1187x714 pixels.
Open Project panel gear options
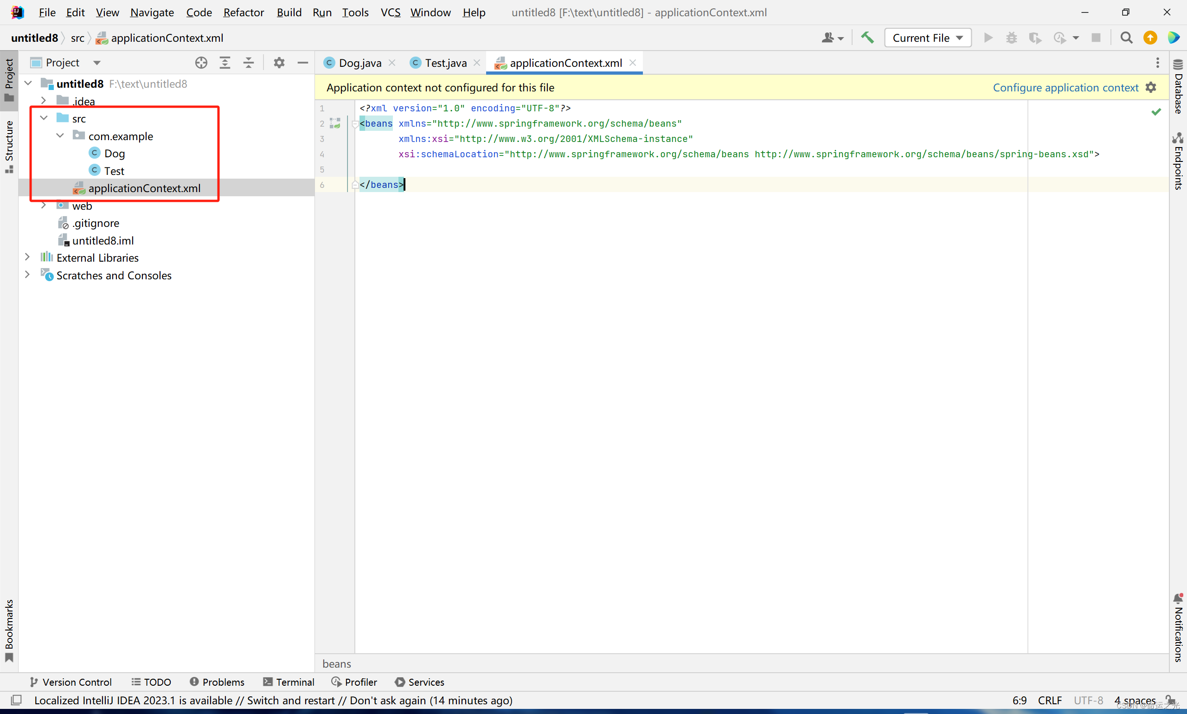(x=279, y=63)
